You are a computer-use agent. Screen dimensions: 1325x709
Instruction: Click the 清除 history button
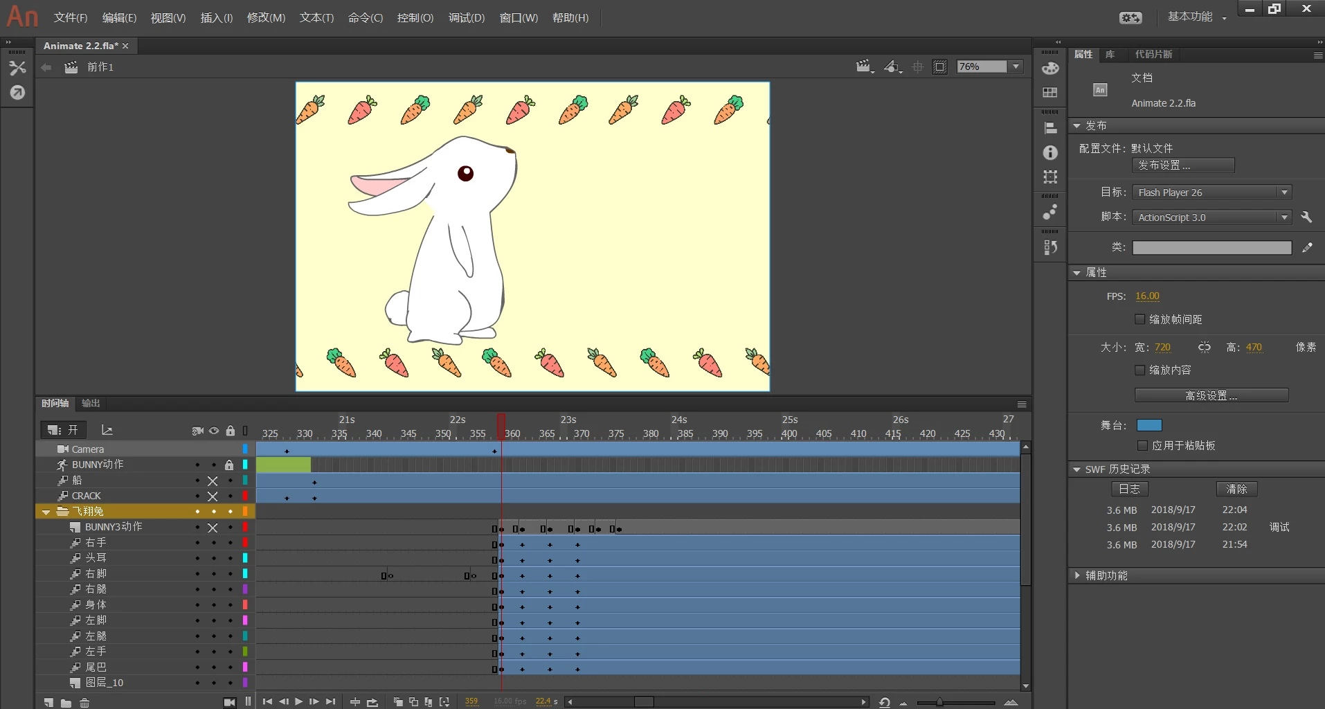1236,489
